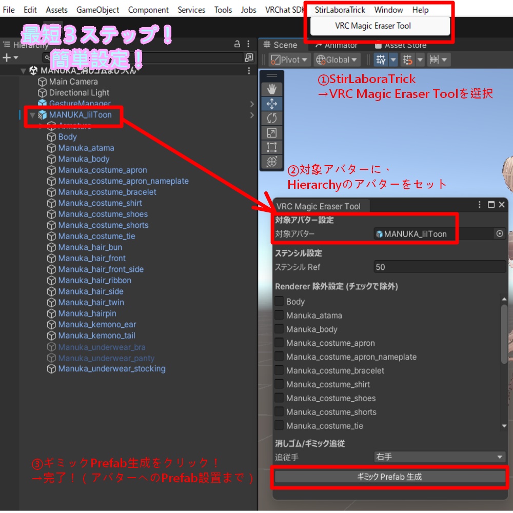Select the Hand view tool
This screenshot has width=513, height=513.
click(271, 90)
